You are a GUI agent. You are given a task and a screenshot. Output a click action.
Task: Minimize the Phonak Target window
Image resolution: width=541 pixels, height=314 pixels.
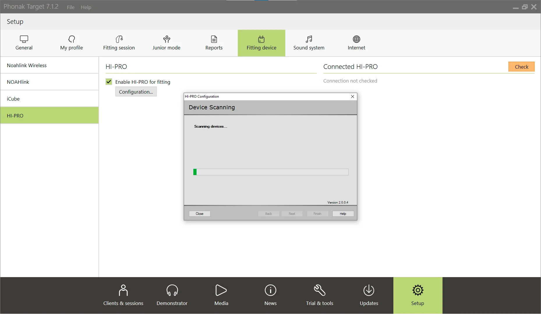[x=516, y=7]
